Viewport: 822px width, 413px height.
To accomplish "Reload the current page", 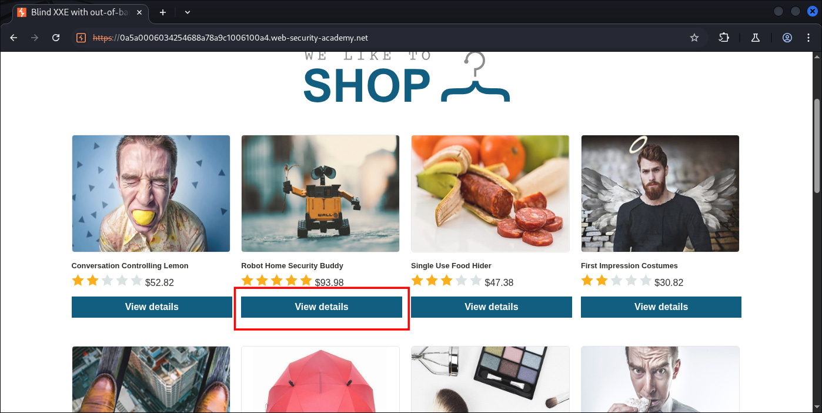I will pos(56,38).
